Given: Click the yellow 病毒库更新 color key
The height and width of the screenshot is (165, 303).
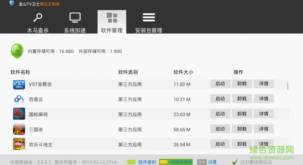Looking at the screenshot, I should coord(164,162).
